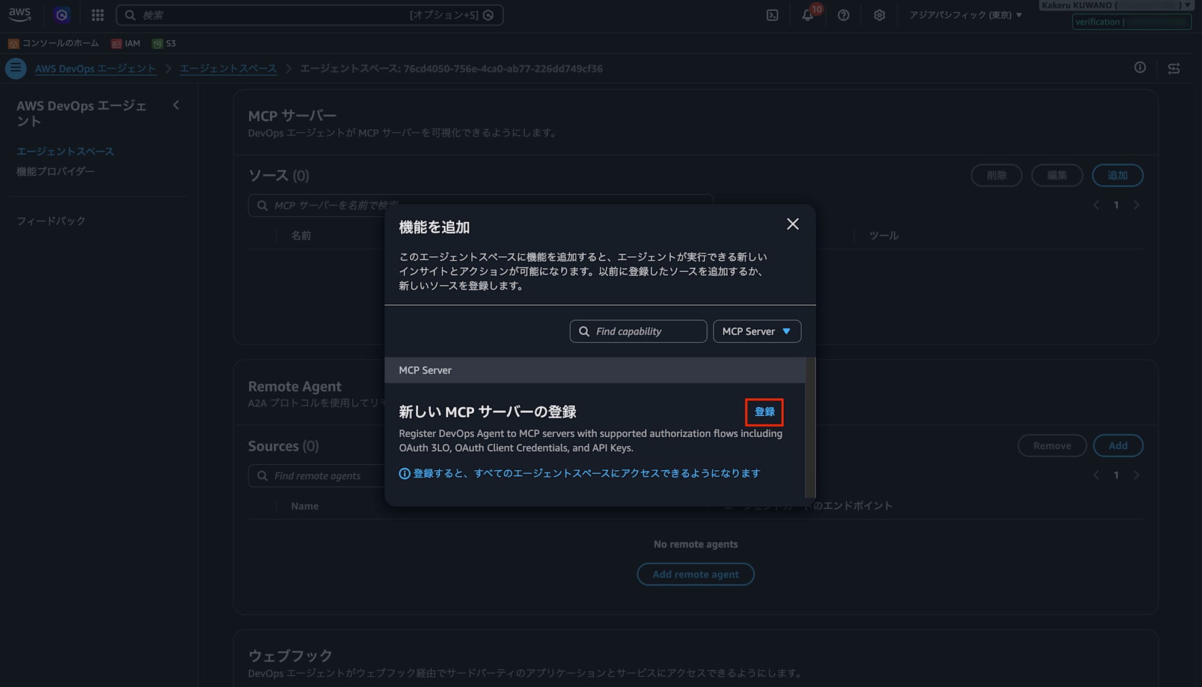Open the Kakeru KUWANO account menu
The width and height of the screenshot is (1202, 687).
point(1115,5)
